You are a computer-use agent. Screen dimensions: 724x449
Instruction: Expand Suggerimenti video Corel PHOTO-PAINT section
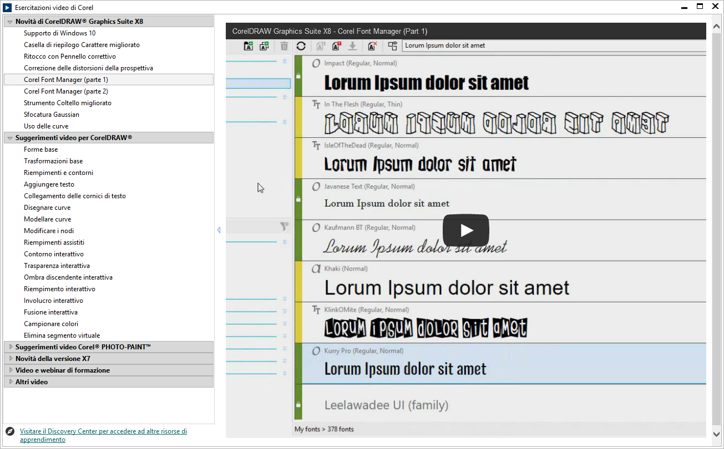(10, 347)
